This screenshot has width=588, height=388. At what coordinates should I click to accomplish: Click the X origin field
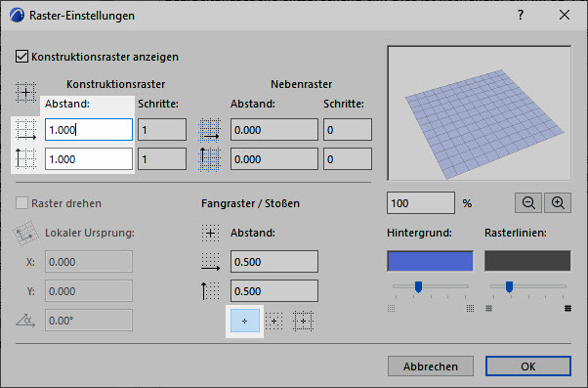pos(89,262)
